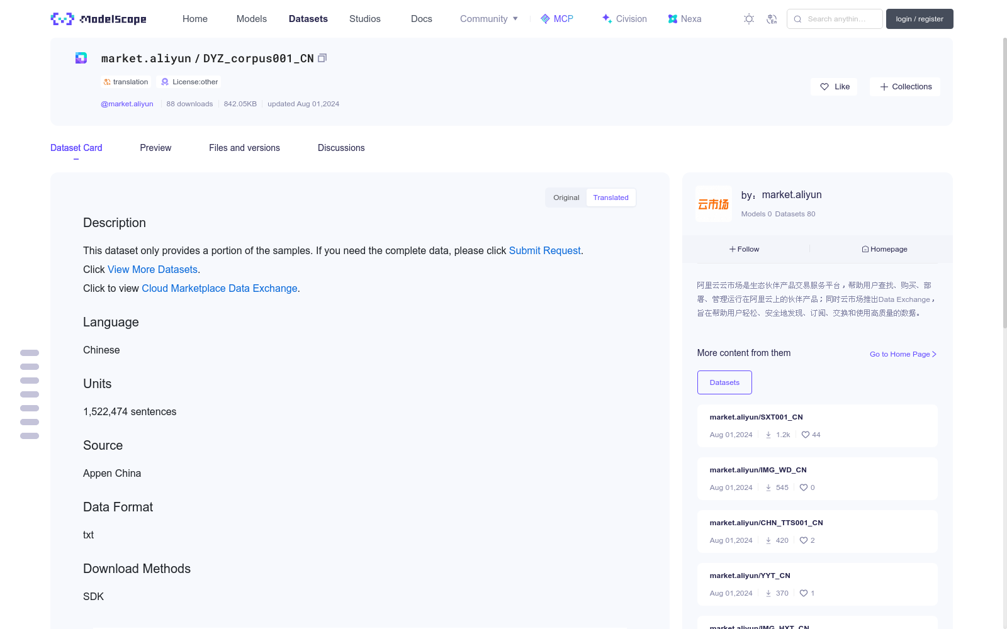1007x629 pixels.
Task: Click download icon on CHN_TTS001_CN card
Action: pos(768,540)
